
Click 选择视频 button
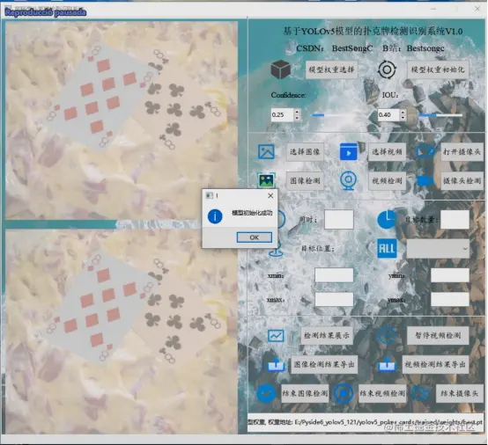pos(388,152)
